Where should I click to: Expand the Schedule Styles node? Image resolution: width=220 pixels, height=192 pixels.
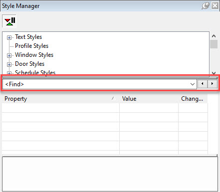click(9, 73)
